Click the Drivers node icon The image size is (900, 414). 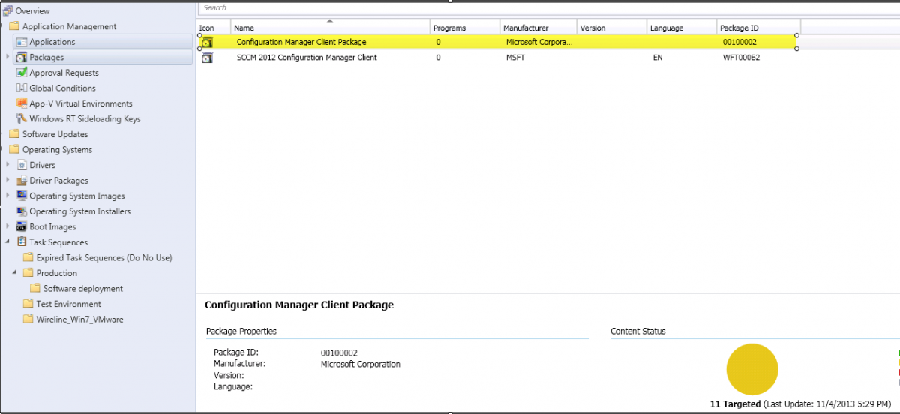(x=22, y=165)
